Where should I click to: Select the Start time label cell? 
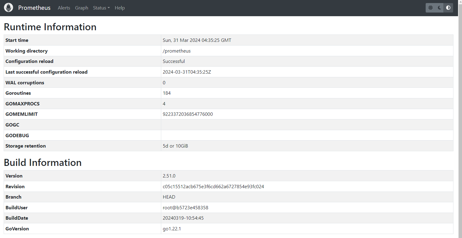(82, 40)
